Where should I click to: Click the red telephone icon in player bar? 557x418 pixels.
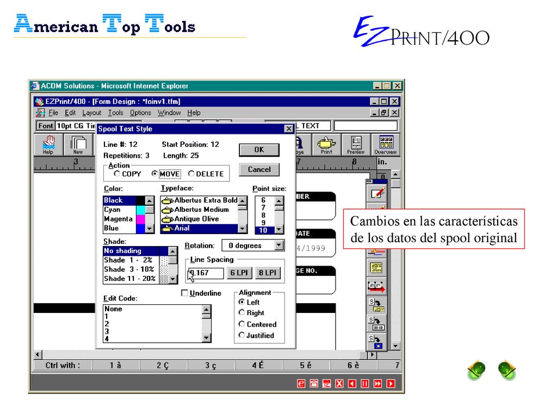[x=314, y=384]
